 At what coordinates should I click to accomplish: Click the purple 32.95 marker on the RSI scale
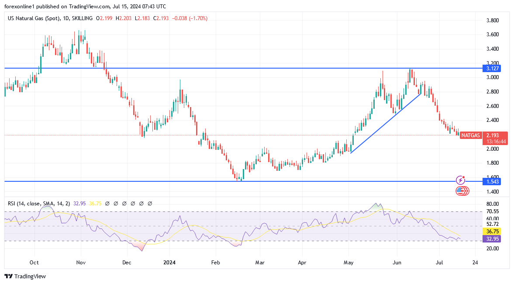(x=493, y=238)
